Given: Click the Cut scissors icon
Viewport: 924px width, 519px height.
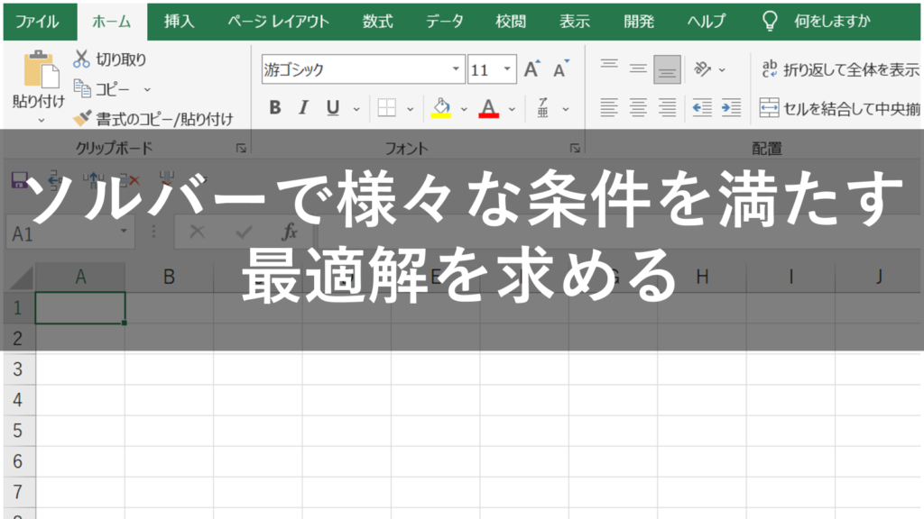Looking at the screenshot, I should tap(81, 59).
